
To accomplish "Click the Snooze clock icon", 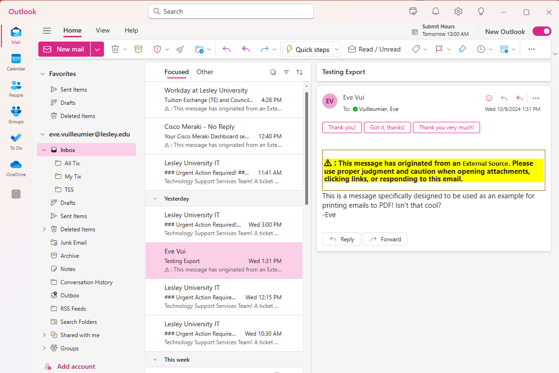I will pos(481,49).
